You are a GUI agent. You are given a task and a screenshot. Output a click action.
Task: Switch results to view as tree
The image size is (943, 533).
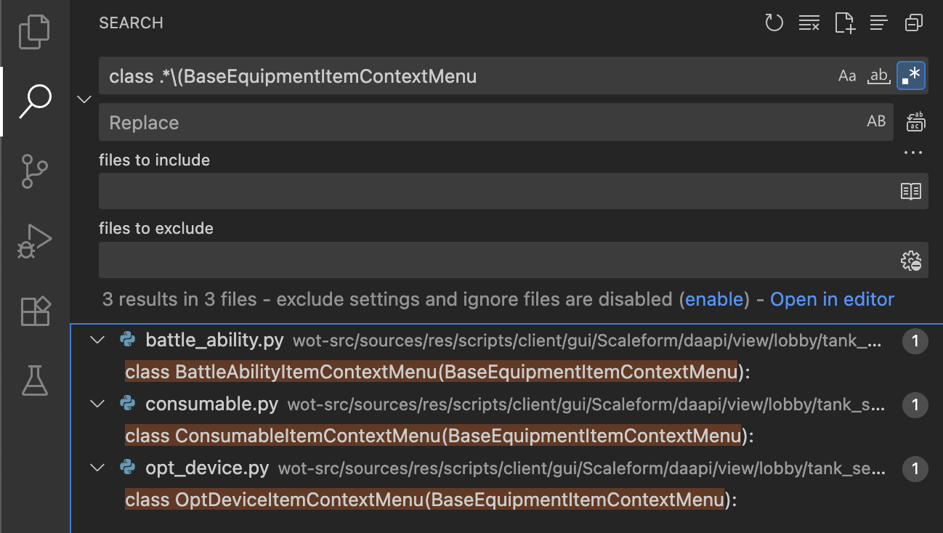coord(878,23)
